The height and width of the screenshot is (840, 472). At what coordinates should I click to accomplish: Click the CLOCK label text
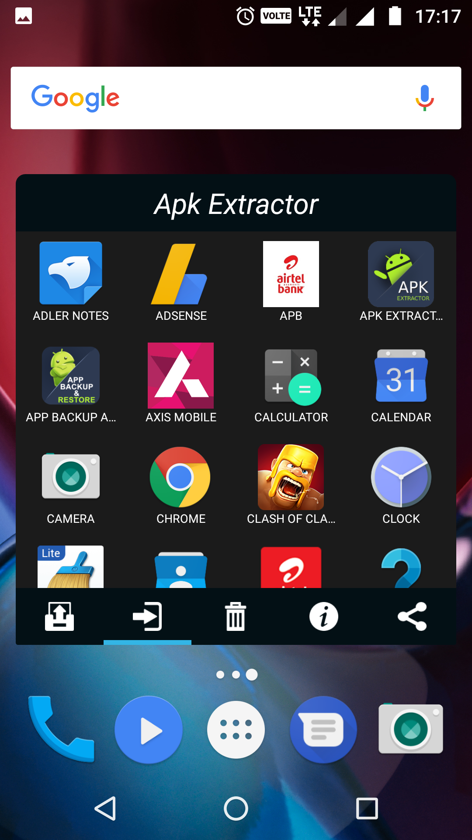pyautogui.click(x=401, y=519)
